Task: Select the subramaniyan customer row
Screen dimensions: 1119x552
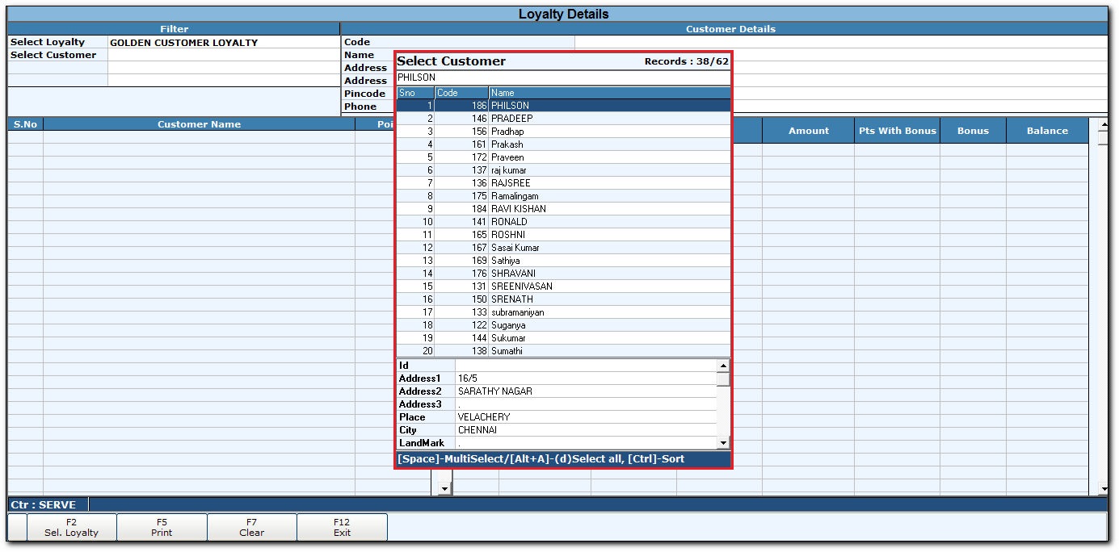Action: [563, 312]
